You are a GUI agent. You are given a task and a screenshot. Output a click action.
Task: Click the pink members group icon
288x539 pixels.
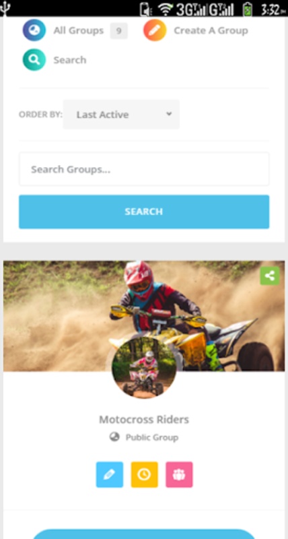[179, 474]
